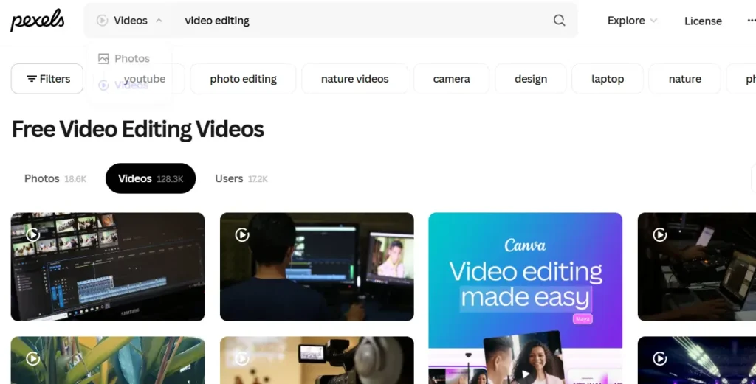Screen dimensions: 756x384
Task: Play icon on video camera clip
Action: tap(242, 358)
